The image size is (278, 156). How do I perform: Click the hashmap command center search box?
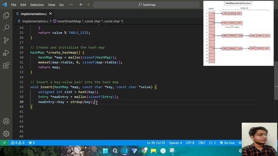coord(146,5)
